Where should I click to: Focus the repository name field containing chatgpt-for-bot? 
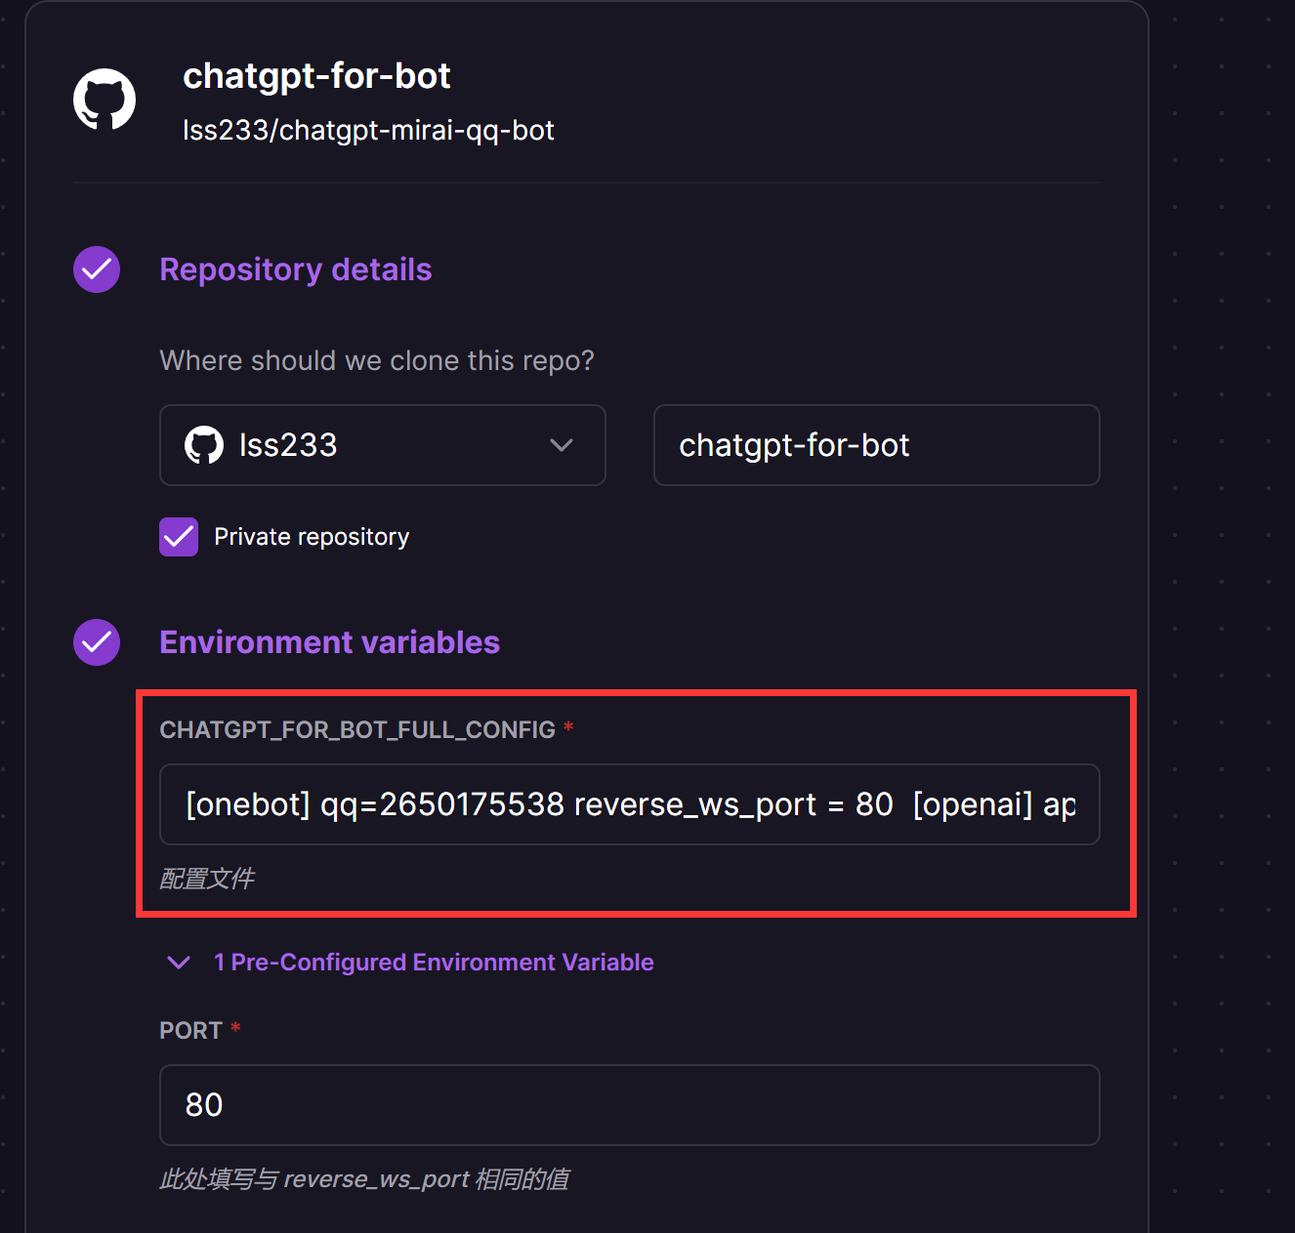876,445
